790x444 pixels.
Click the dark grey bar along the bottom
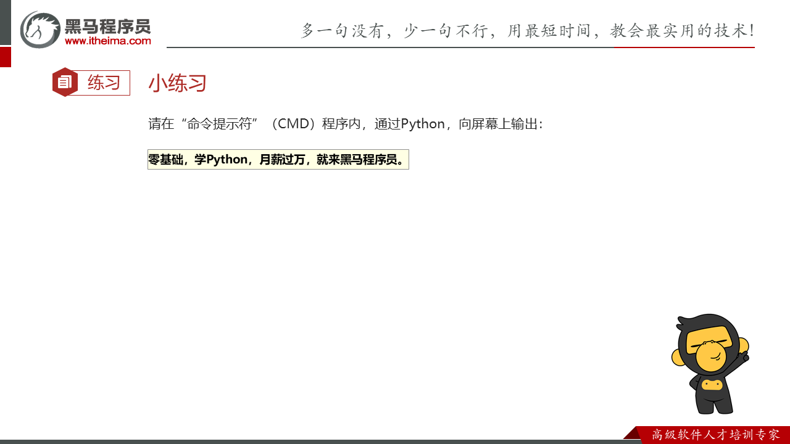tap(309, 442)
